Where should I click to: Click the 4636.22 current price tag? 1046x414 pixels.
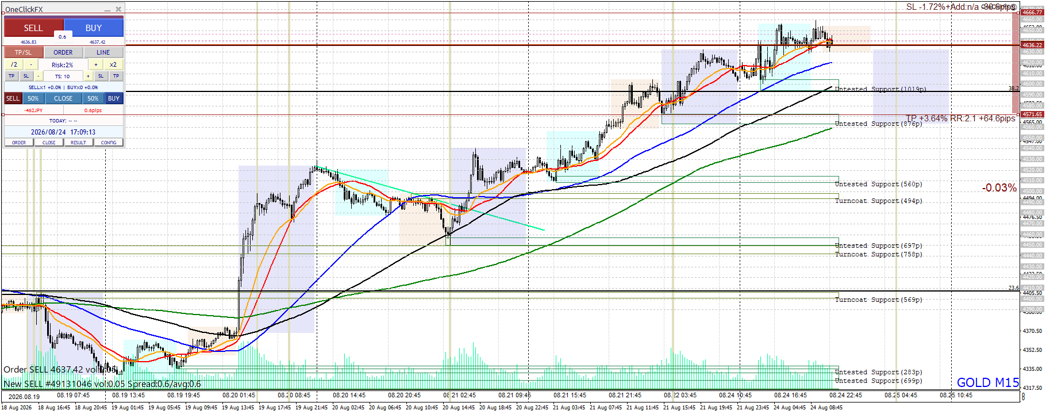point(1032,45)
